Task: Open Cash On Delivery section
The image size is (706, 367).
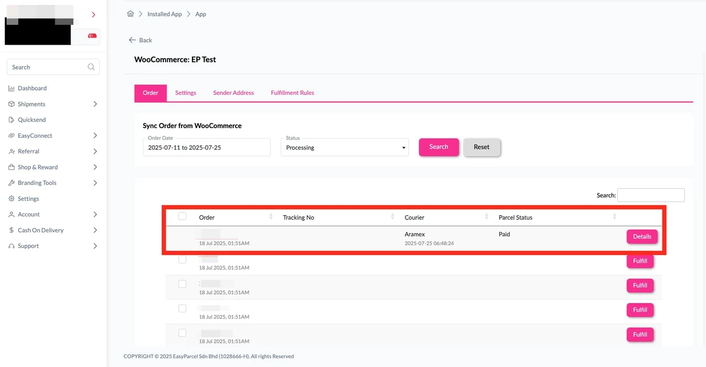Action: pos(40,230)
